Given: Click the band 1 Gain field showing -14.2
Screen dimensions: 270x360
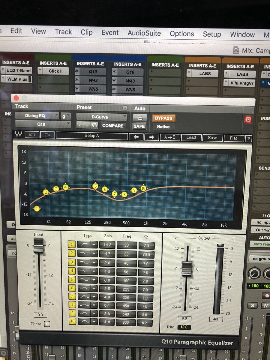Looking at the screenshot, I should click(x=107, y=245).
